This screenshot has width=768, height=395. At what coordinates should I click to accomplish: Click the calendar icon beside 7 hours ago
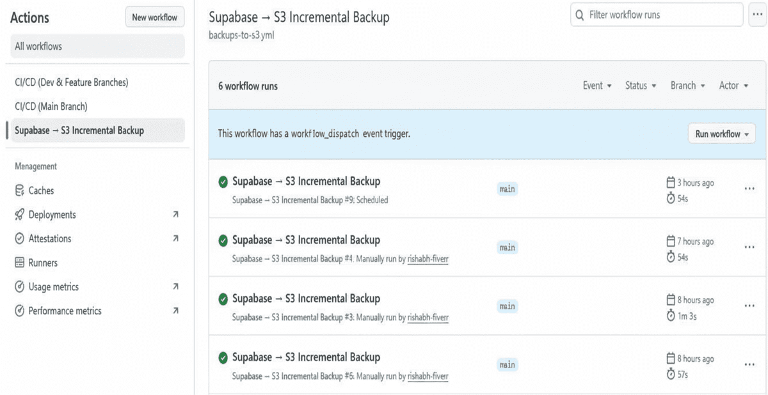(x=671, y=241)
